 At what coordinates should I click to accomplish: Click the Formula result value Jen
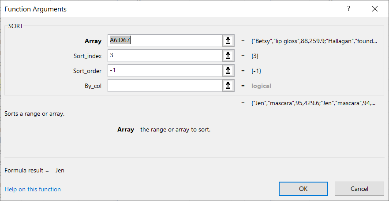click(60, 170)
